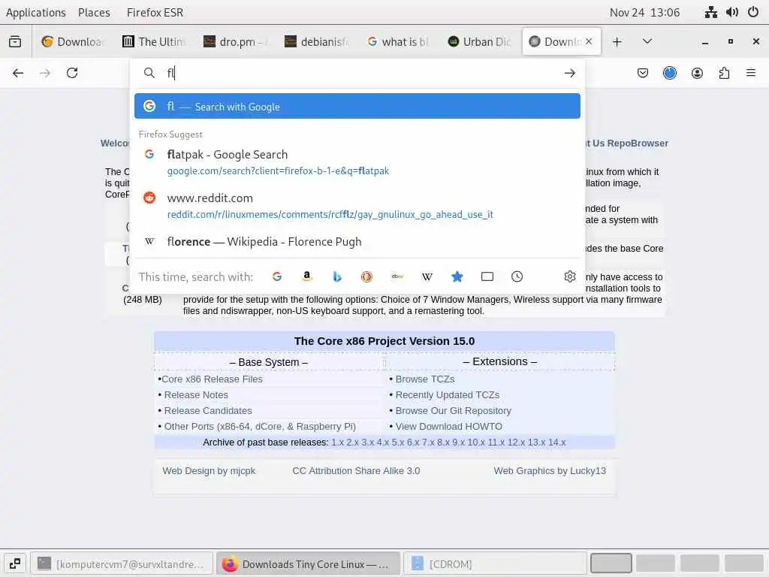Image resolution: width=769 pixels, height=577 pixels.
Task: Open the 14.x archive release link
Action: (x=556, y=442)
